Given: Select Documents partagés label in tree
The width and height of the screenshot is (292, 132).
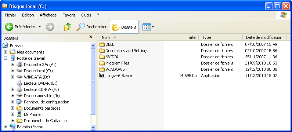Looking at the screenshot, I should coord(42,108).
